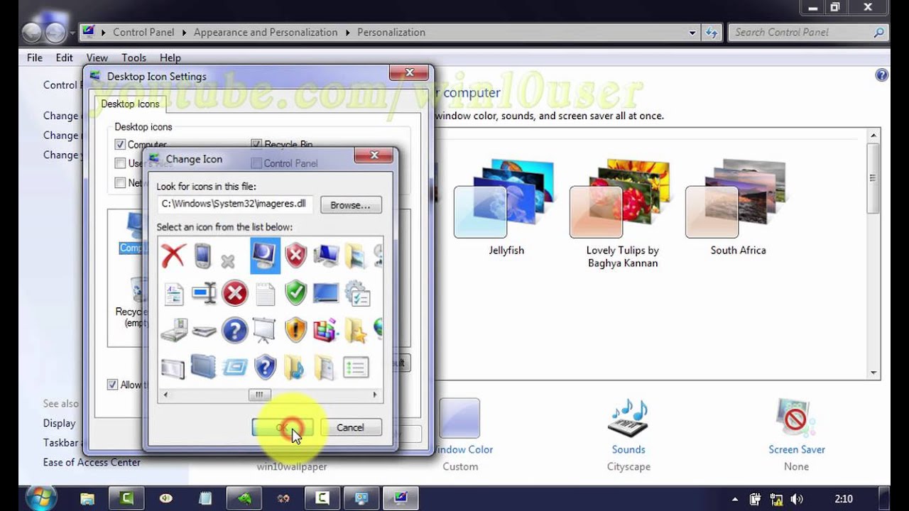Toggle the Recycle Bin checkbox
The height and width of the screenshot is (511, 909).
click(256, 145)
